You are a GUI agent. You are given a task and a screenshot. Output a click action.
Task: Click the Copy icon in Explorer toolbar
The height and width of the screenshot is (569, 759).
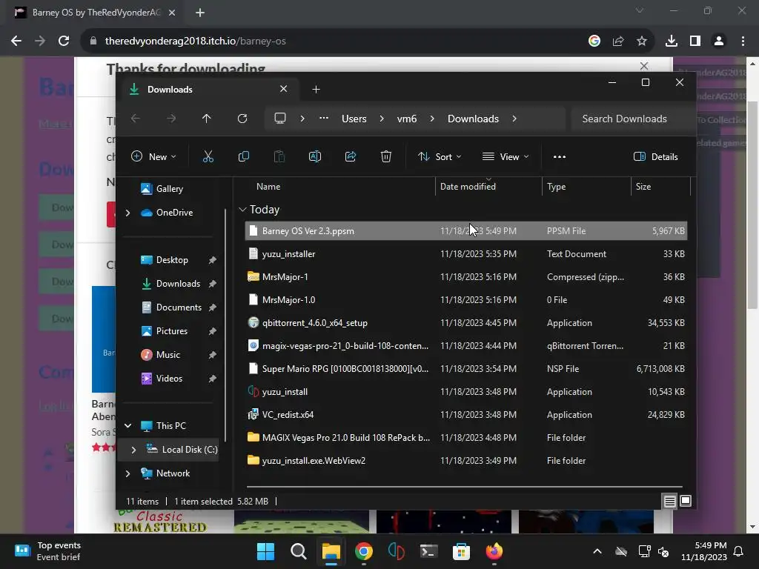(x=243, y=156)
